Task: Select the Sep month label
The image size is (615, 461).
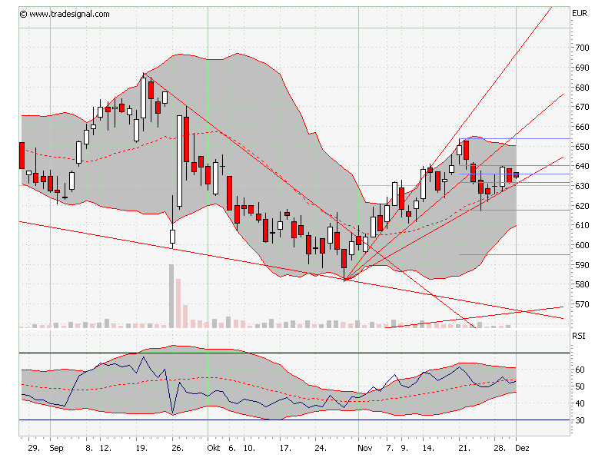Action: tap(56, 449)
